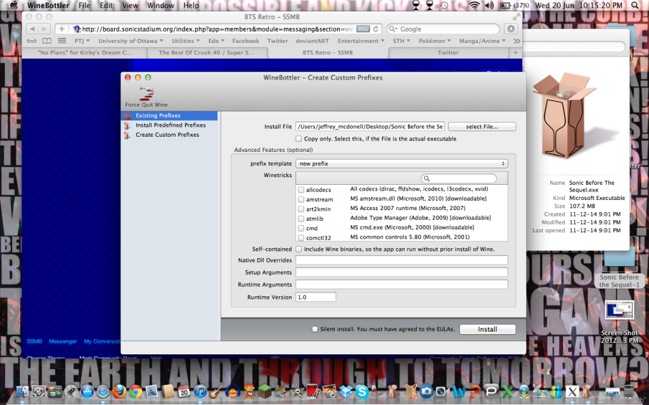Open the prefix template dropdown
The image size is (649, 405).
point(401,164)
